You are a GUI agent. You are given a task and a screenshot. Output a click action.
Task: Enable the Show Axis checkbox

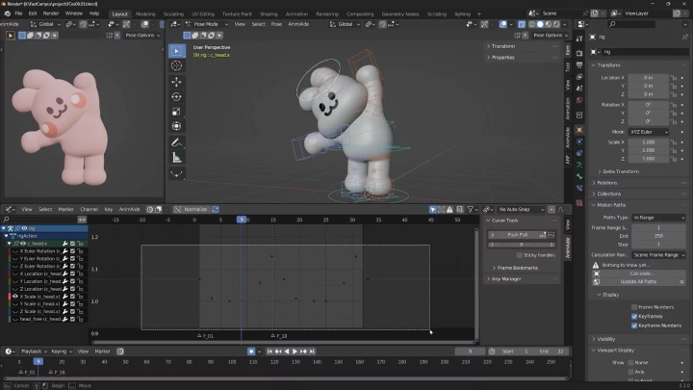coord(630,372)
